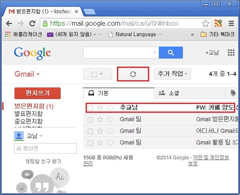The width and height of the screenshot is (240, 195).
Task: Open the FW: 카페 양도 subject
Action: coord(215,108)
